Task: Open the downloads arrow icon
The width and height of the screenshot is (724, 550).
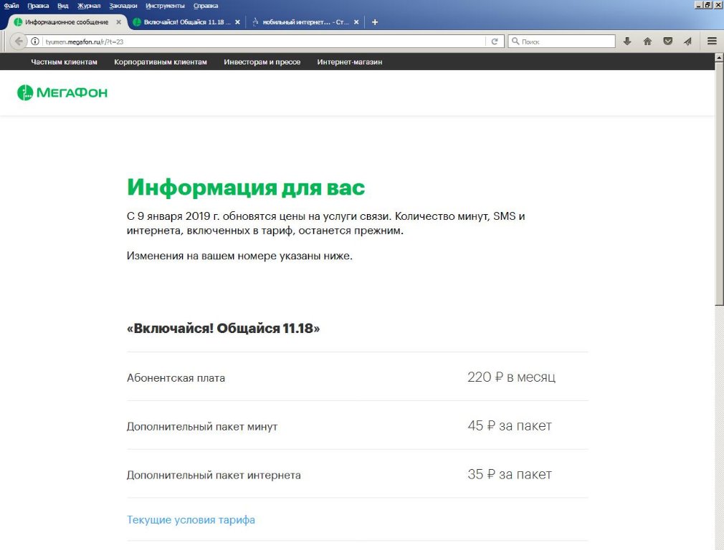Action: tap(627, 42)
